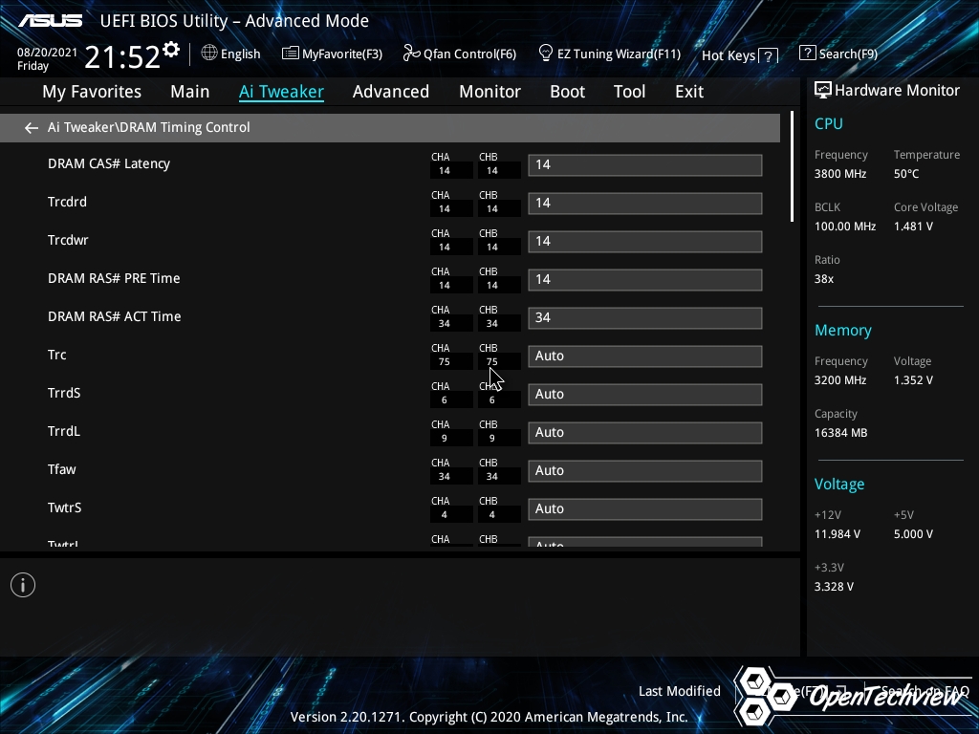Open settings via the gear icon next to the clock
979x734 pixels.
pyautogui.click(x=171, y=50)
